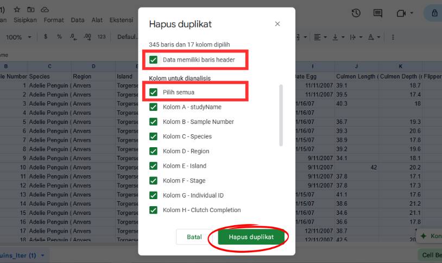Toggle Data memiliki baris header checkbox
This screenshot has width=442, height=263.
(153, 60)
